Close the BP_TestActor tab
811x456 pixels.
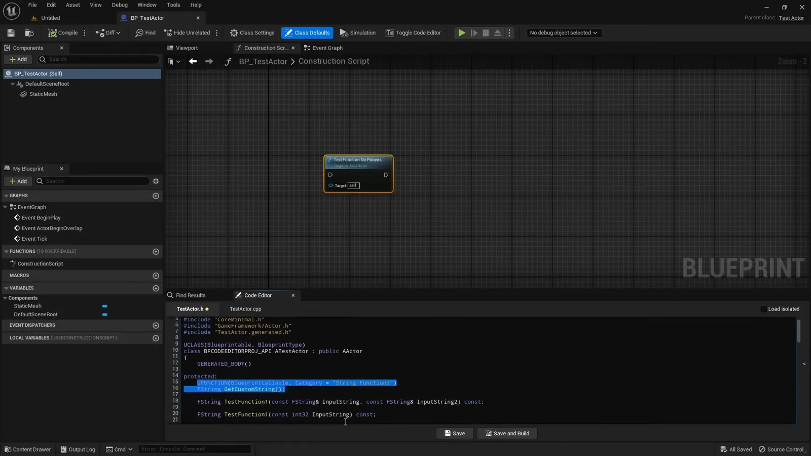pos(198,18)
